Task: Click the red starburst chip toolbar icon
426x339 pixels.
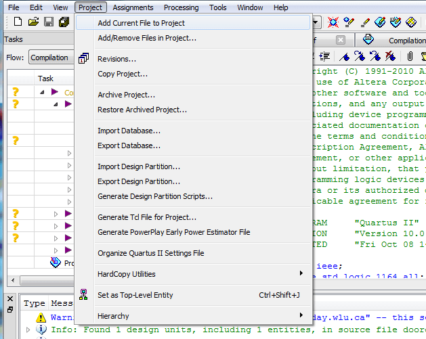Action: 333,22
